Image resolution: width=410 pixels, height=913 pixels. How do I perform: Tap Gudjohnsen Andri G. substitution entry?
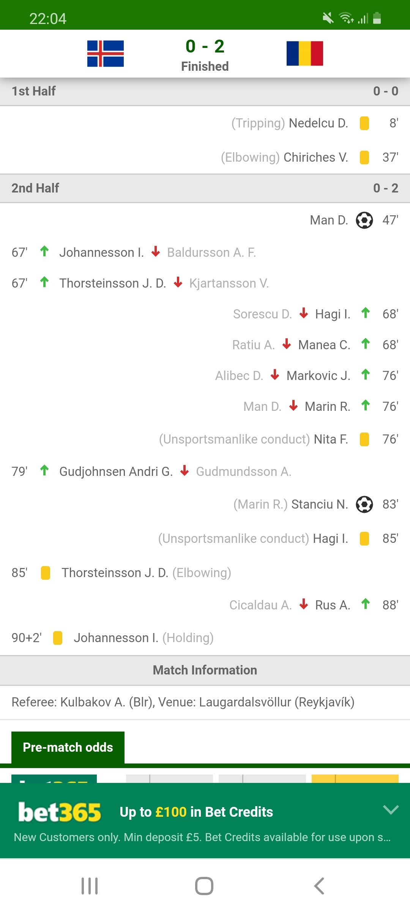click(116, 472)
